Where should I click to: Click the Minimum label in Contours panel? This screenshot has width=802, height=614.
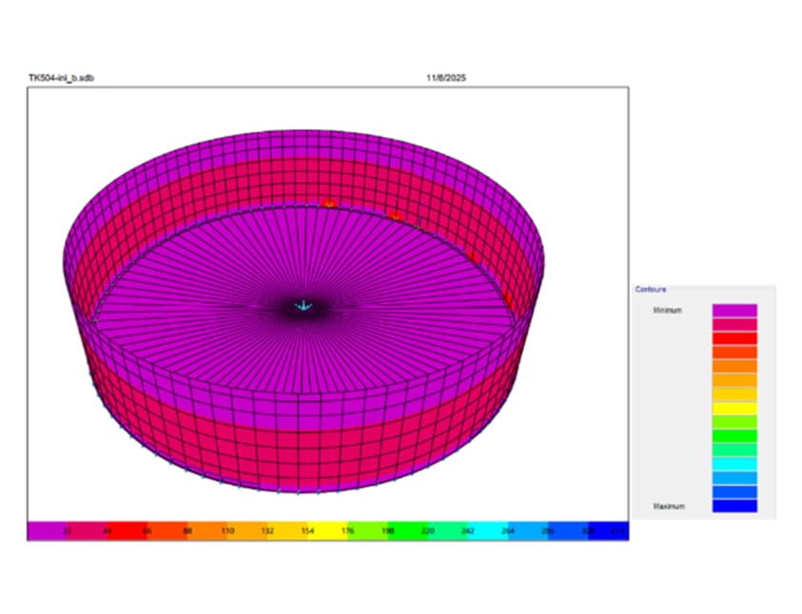pos(667,310)
